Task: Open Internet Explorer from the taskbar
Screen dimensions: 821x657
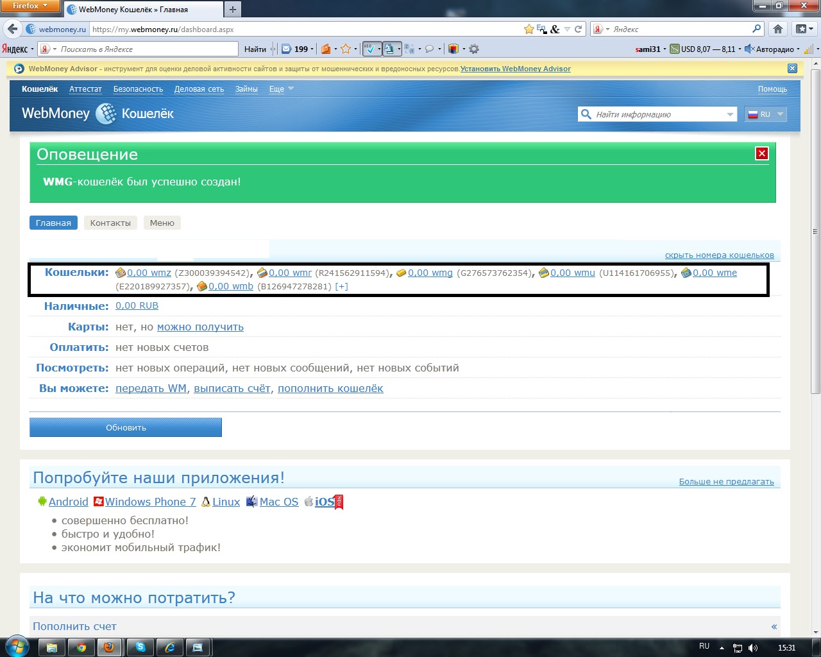Action: click(x=170, y=647)
